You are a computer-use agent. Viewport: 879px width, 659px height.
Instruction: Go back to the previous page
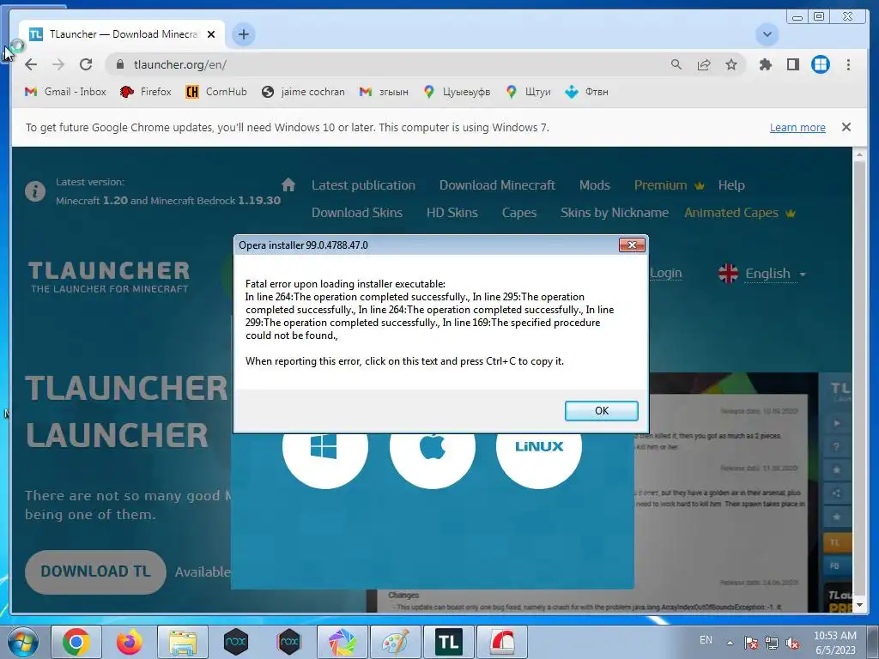31,64
